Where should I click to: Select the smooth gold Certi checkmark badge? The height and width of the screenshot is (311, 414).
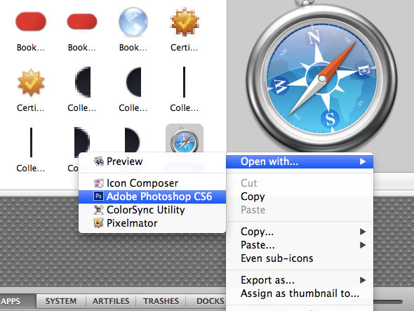(31, 82)
